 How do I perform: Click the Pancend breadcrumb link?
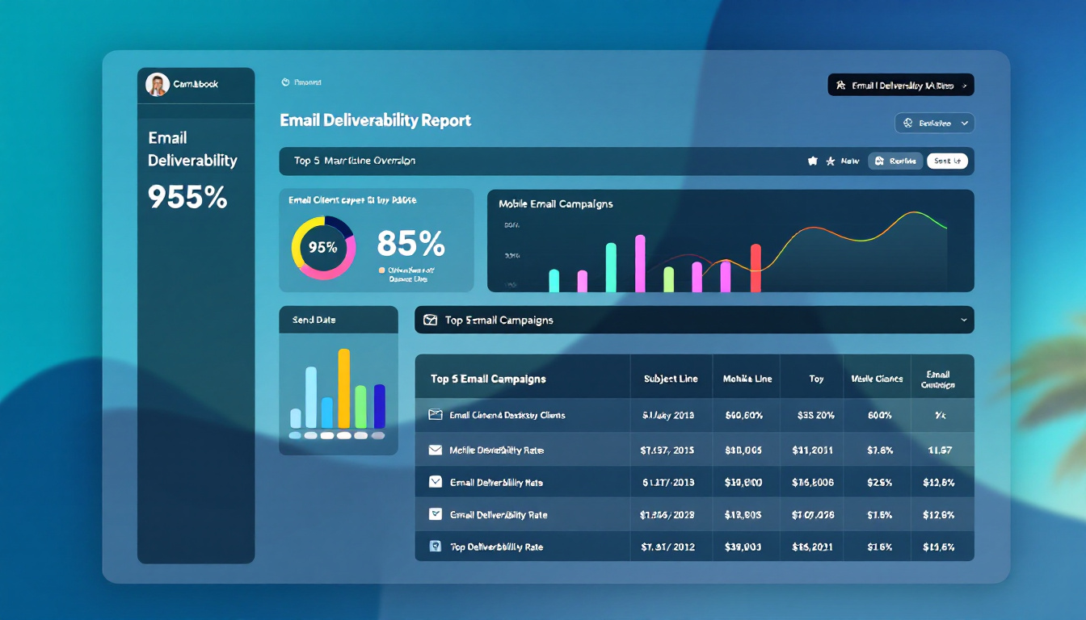pos(307,82)
